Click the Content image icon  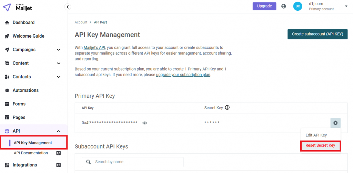pyautogui.click(x=7, y=63)
